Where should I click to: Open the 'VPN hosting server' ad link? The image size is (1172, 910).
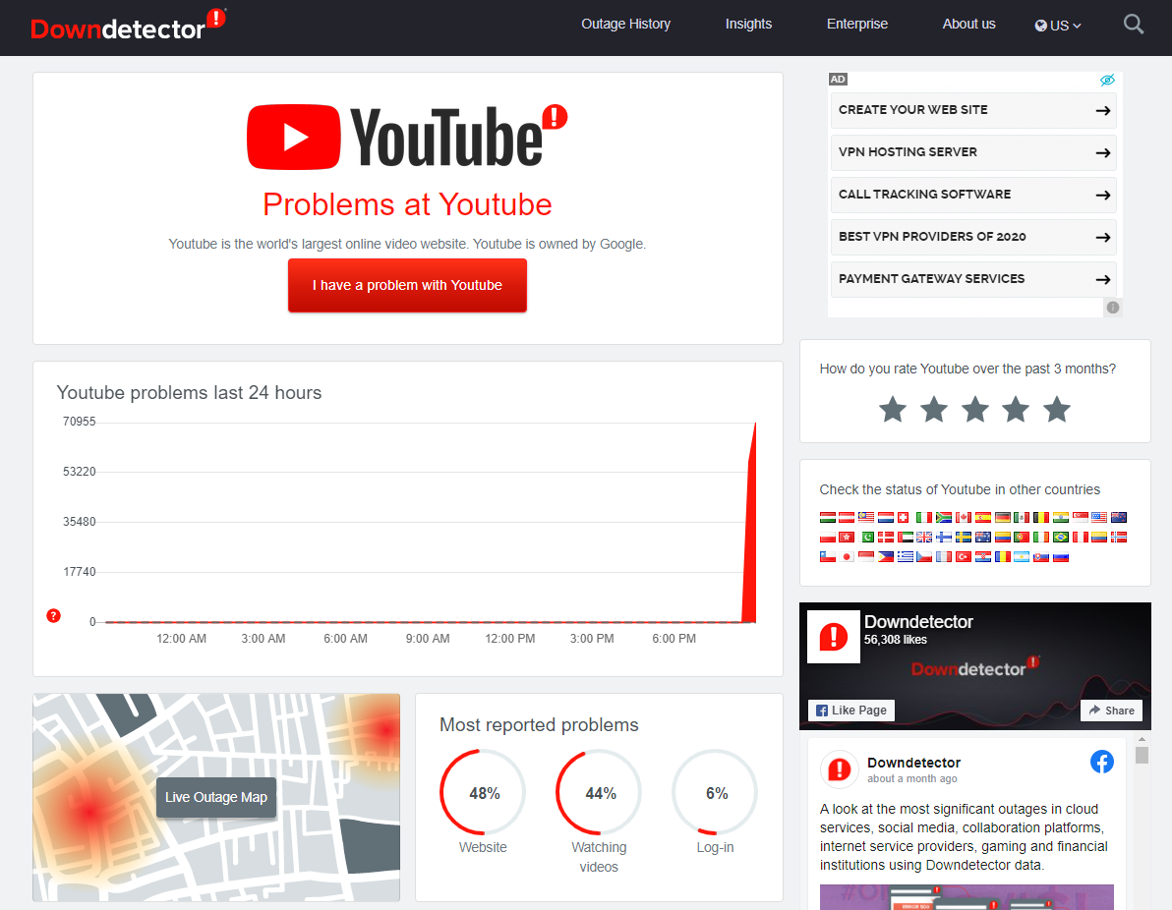(973, 152)
